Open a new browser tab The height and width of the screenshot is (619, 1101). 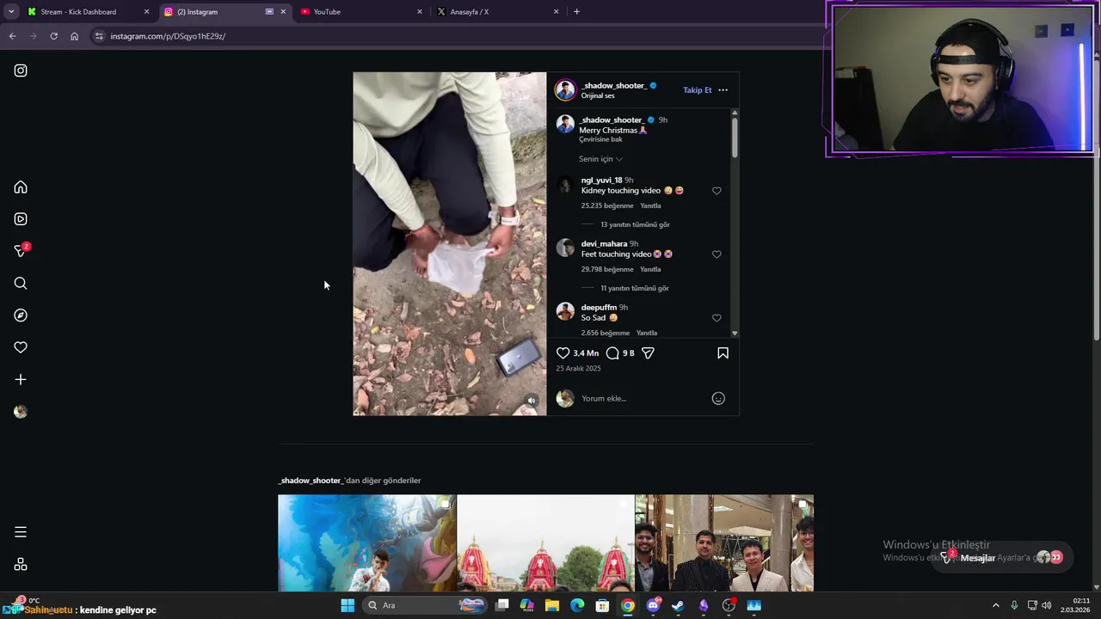coord(576,12)
